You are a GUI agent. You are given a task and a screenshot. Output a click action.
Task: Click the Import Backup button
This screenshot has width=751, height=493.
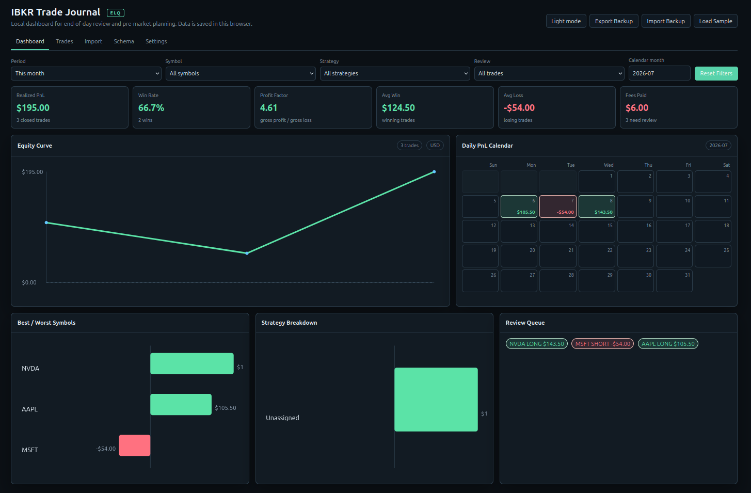coord(666,21)
